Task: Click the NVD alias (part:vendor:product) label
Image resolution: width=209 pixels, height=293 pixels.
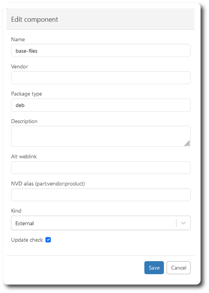Action: (x=48, y=184)
